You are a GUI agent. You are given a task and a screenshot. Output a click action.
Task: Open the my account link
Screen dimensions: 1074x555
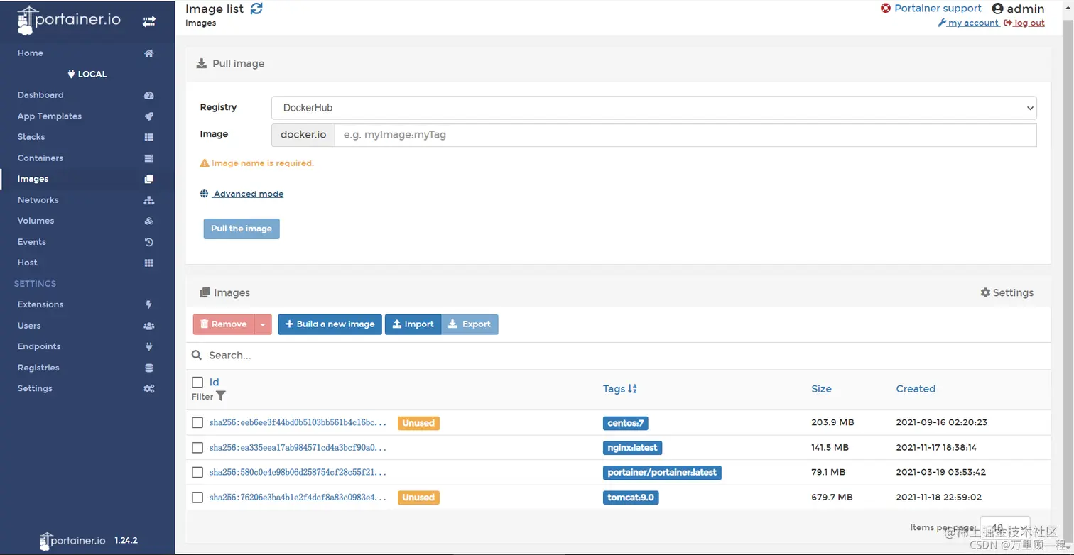point(969,23)
